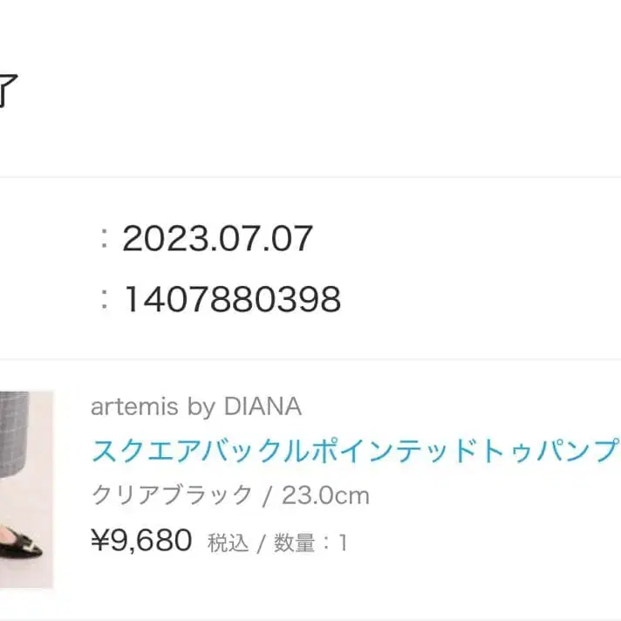Click the partial 了 heading character
This screenshot has height=621, width=621.
point(7,92)
